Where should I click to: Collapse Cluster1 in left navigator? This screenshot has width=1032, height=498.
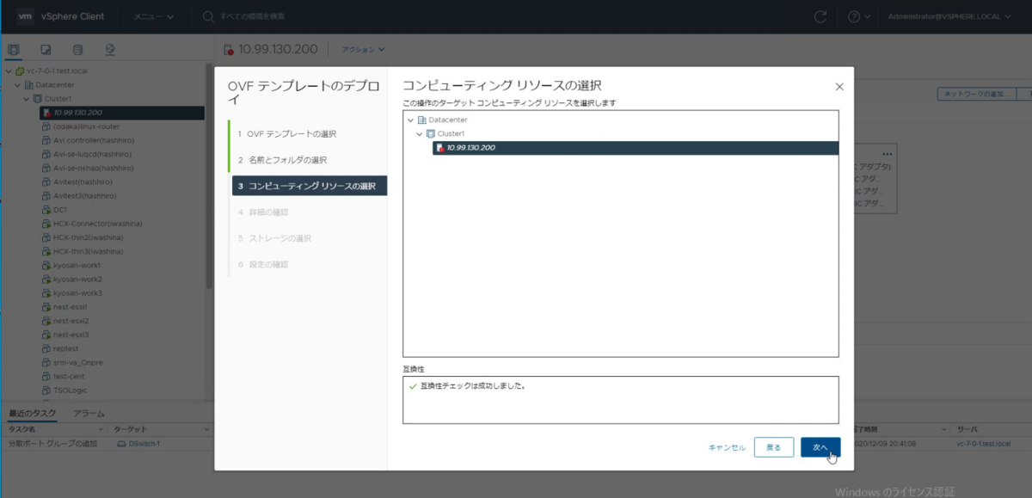coord(26,99)
